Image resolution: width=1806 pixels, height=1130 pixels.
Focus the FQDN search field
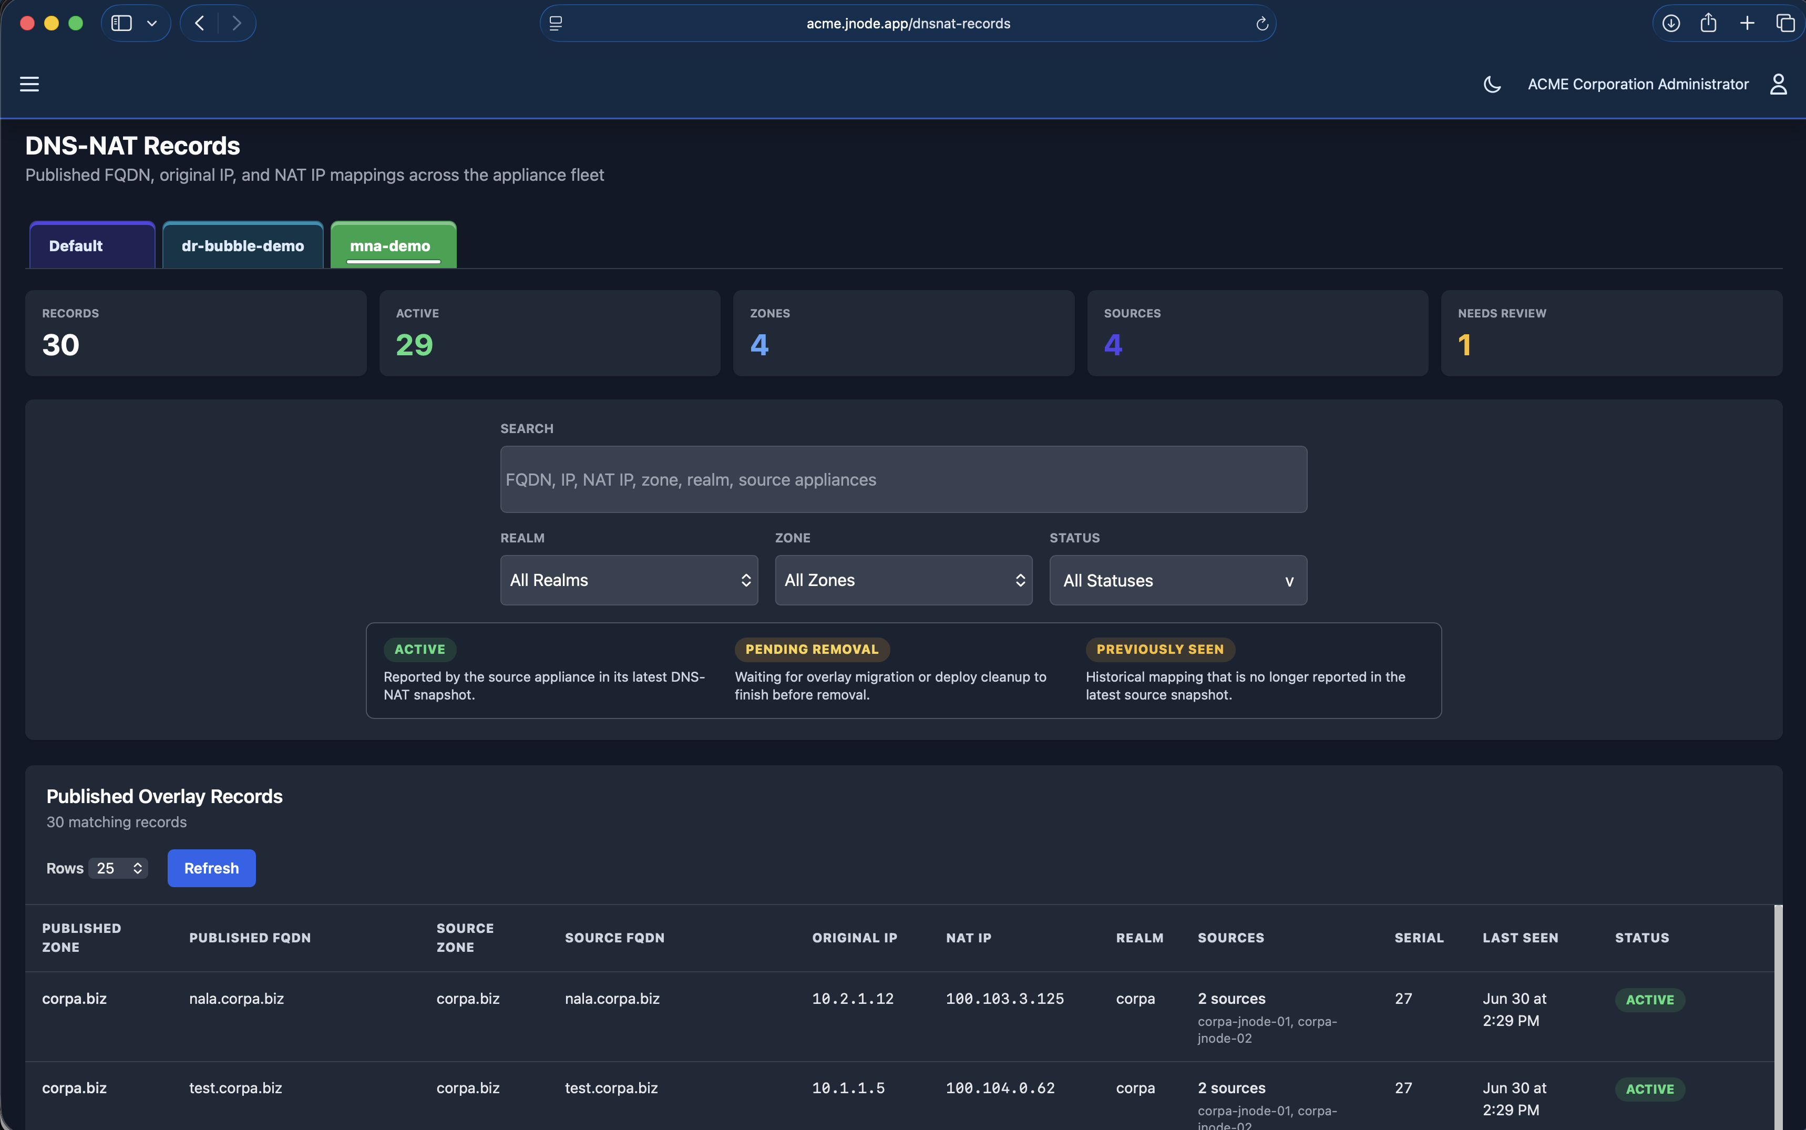tap(904, 479)
